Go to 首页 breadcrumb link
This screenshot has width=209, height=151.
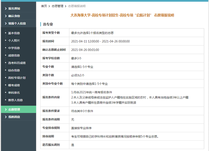tap(44, 6)
